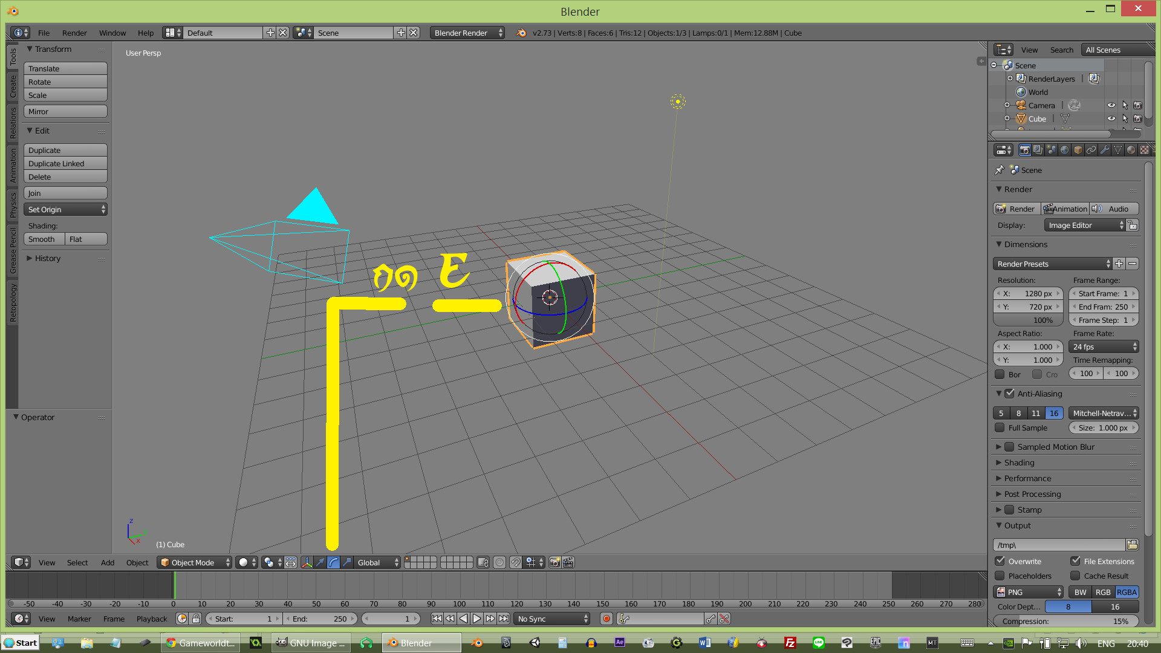
Task: Open the Modifiers wrench properties tab
Action: click(x=1105, y=150)
